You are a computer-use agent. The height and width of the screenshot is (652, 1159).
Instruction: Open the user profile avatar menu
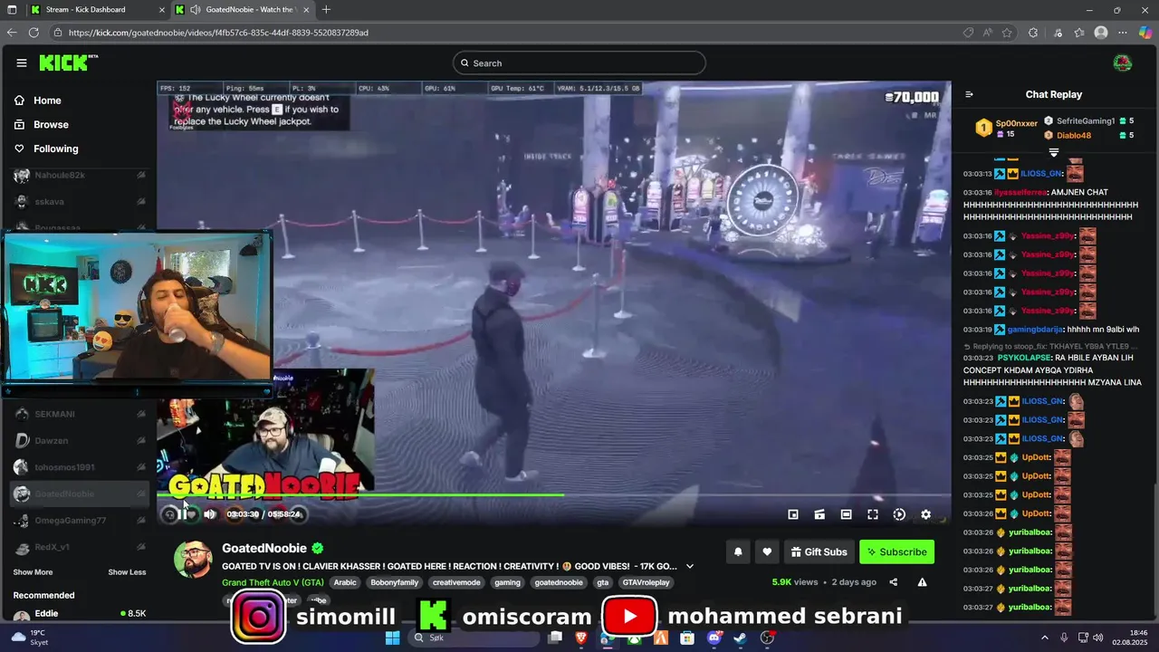(1122, 62)
